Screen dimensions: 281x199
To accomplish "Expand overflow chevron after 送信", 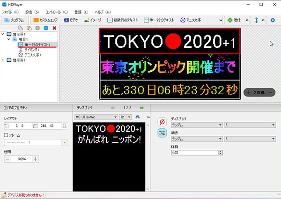I will click(x=247, y=20).
